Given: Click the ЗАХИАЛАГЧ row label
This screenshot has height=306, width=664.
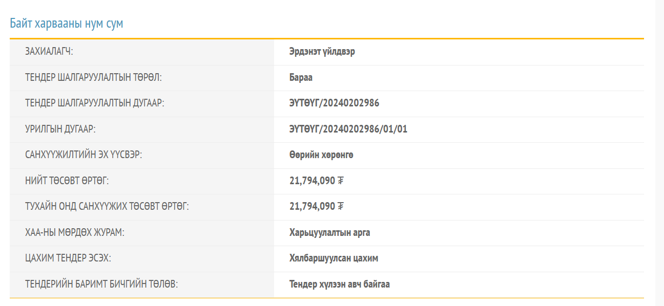Looking at the screenshot, I should point(49,52).
